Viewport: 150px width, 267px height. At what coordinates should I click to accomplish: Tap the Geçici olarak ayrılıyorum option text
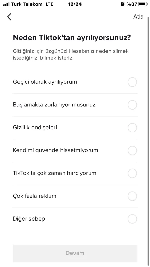(45, 82)
